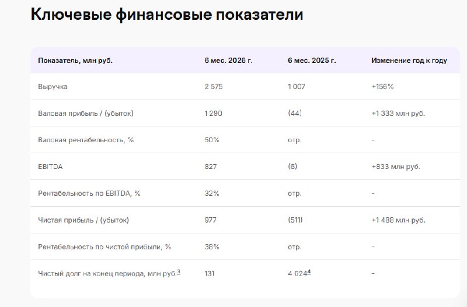Select row label 'Рентабельность по чистой прибыли, %'
The height and width of the screenshot is (307, 467).
point(104,247)
